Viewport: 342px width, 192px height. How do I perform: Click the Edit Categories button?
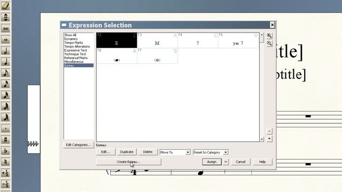[79, 145]
